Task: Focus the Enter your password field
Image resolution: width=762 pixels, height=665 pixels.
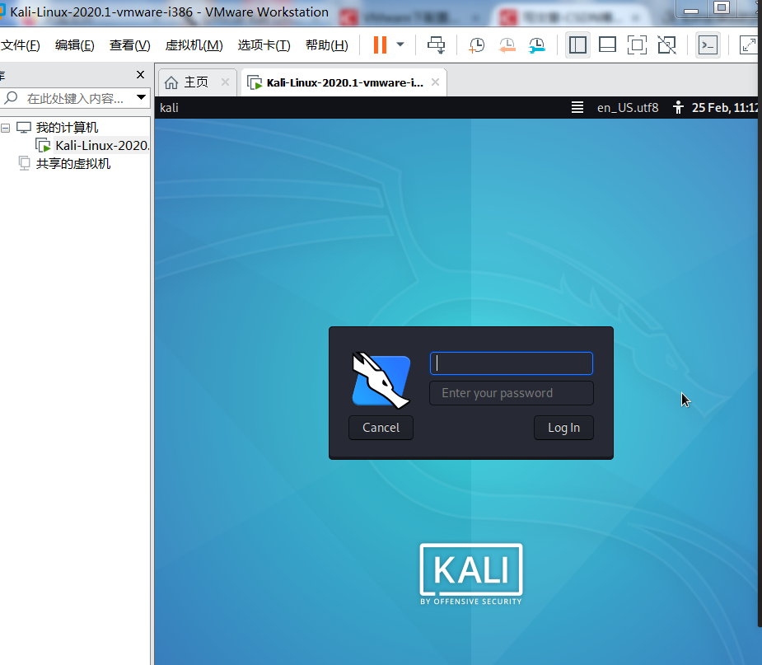Action: coord(512,393)
